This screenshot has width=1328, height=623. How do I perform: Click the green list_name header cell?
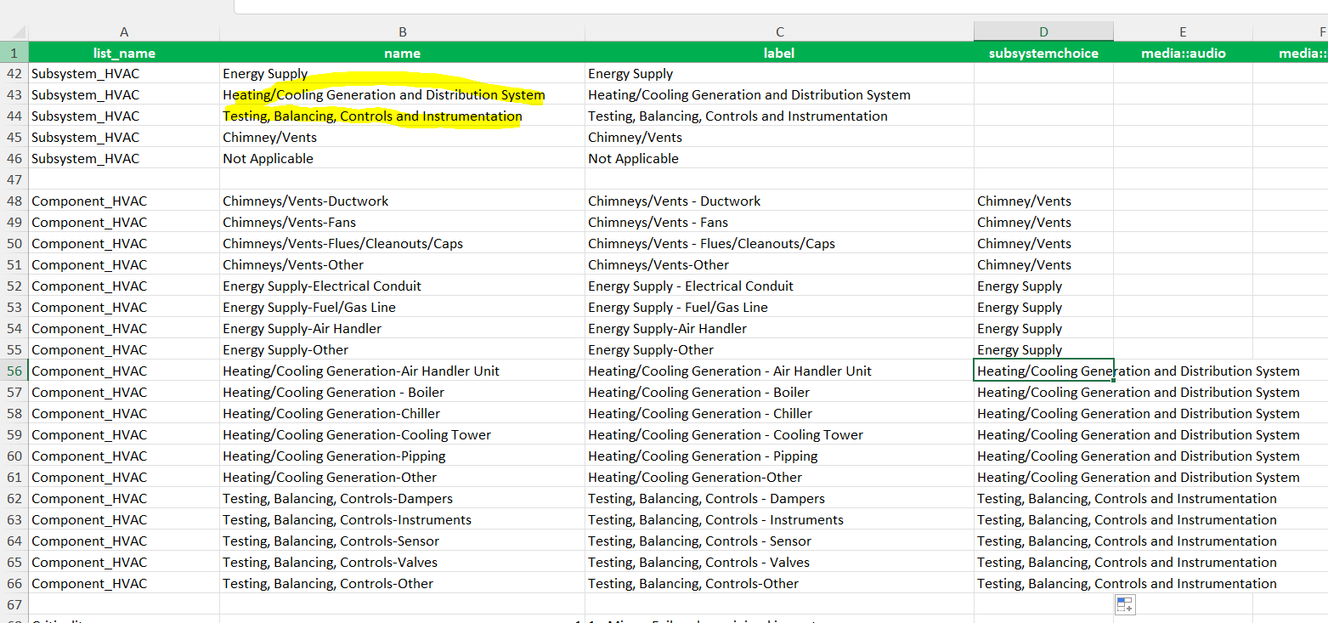pyautogui.click(x=124, y=53)
